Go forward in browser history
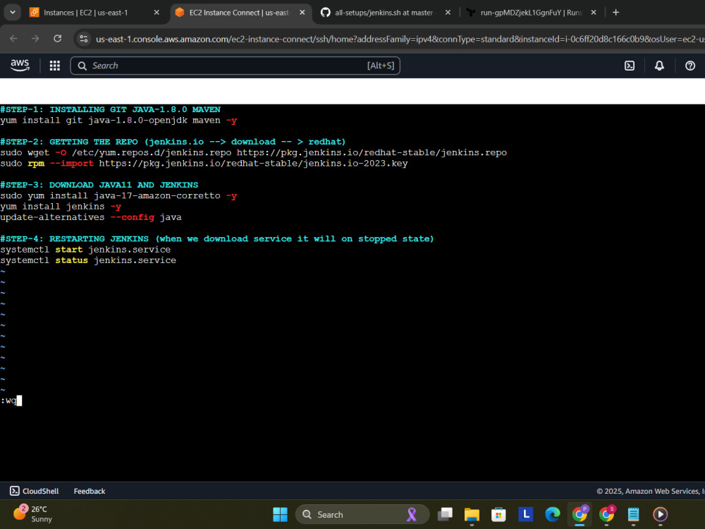Screen dimensions: 705x529 pyautogui.click(x=35, y=39)
